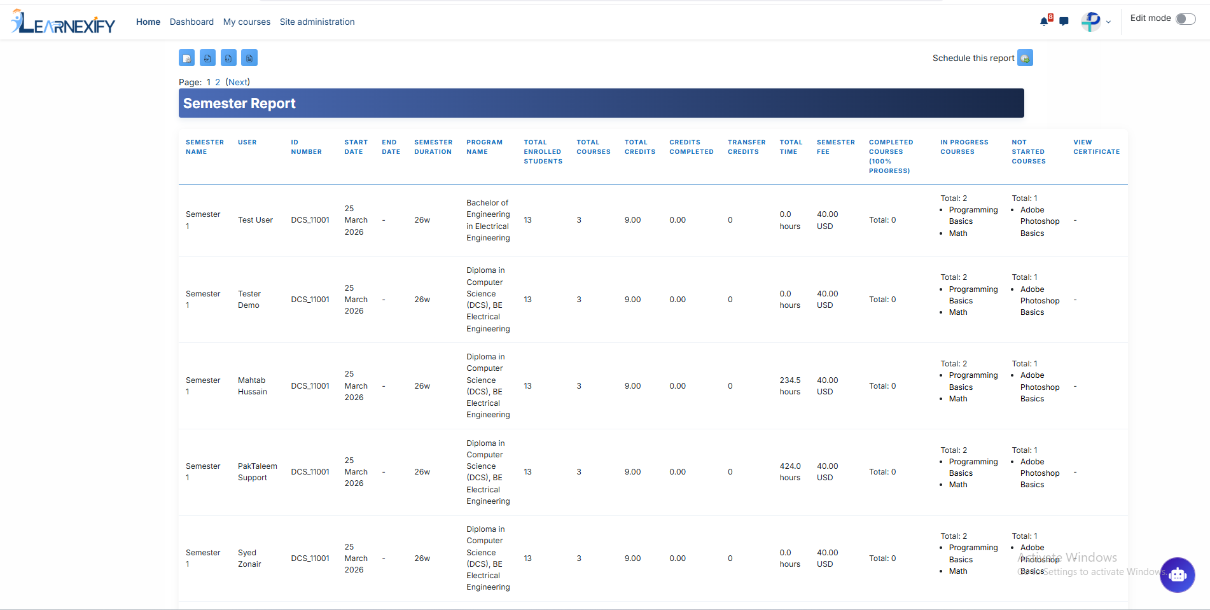Click the 234.5 hours total time cell
The width and height of the screenshot is (1210, 610).
[x=790, y=386]
